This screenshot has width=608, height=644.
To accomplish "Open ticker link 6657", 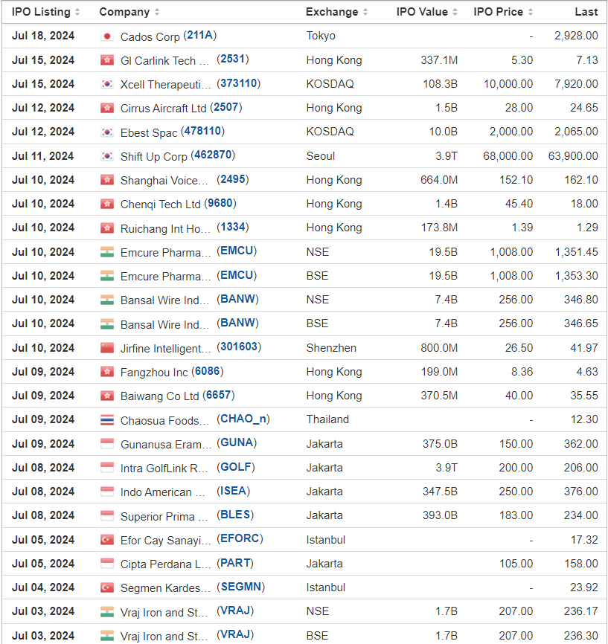I will (x=219, y=395).
